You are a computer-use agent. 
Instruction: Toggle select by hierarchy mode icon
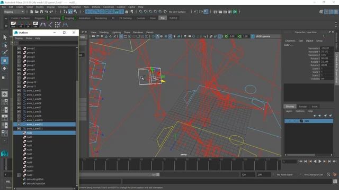[x=65, y=12]
